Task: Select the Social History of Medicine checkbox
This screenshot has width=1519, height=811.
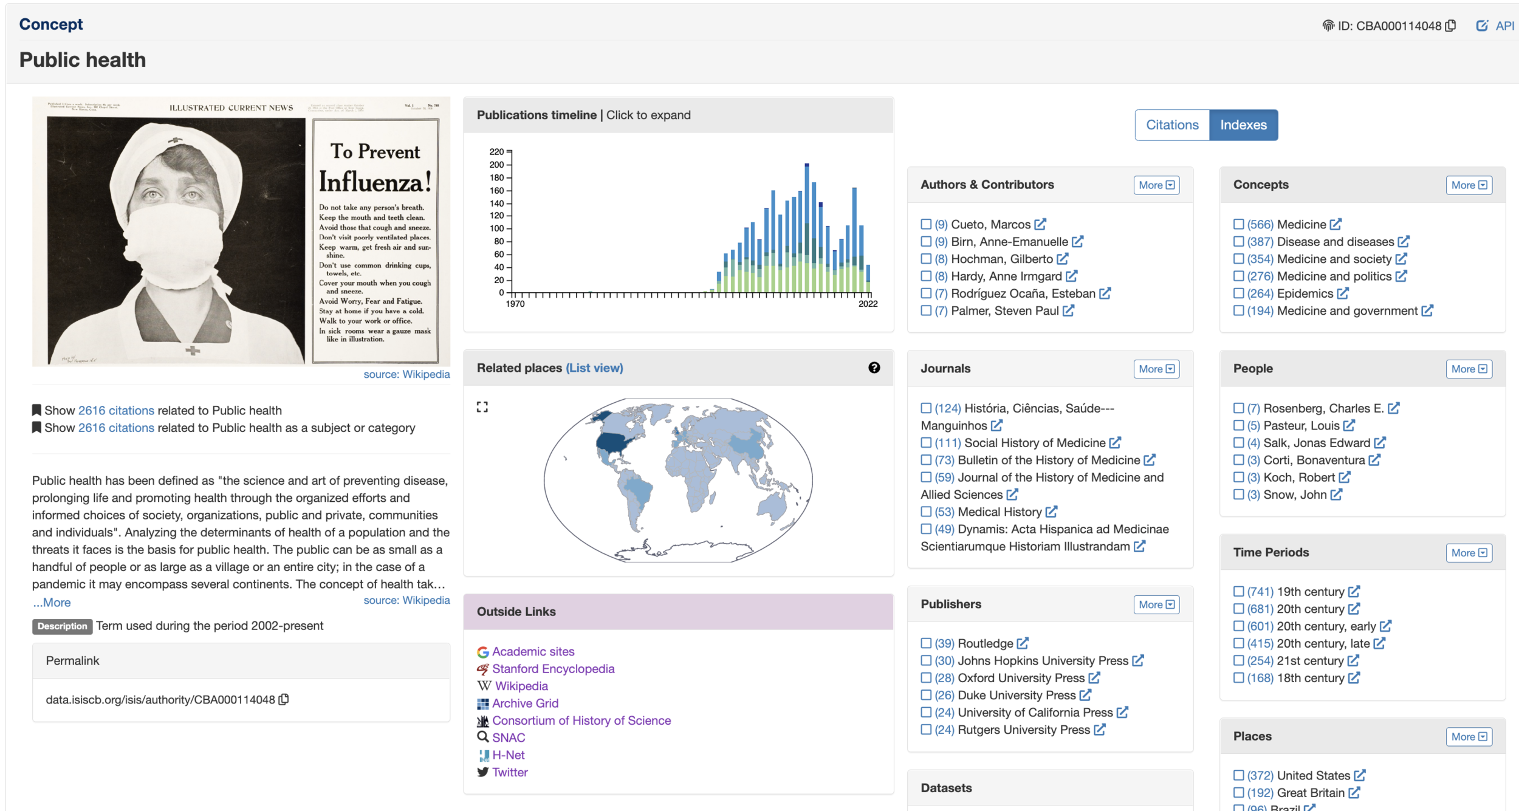Action: pyautogui.click(x=926, y=443)
